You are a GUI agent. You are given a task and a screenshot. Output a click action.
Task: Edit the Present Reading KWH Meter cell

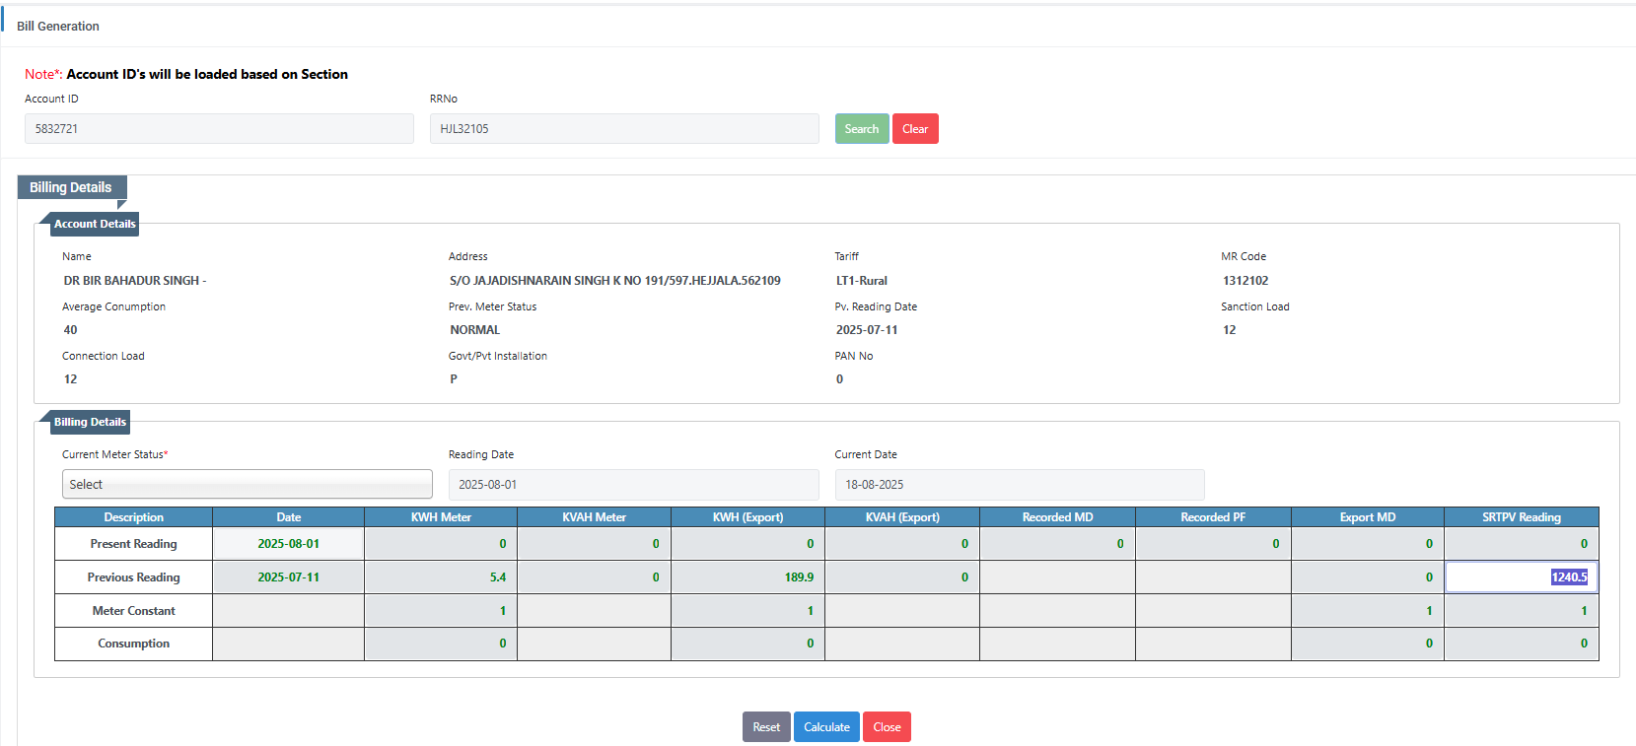(x=441, y=544)
